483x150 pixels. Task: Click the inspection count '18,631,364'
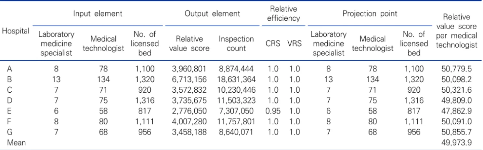[237, 79]
